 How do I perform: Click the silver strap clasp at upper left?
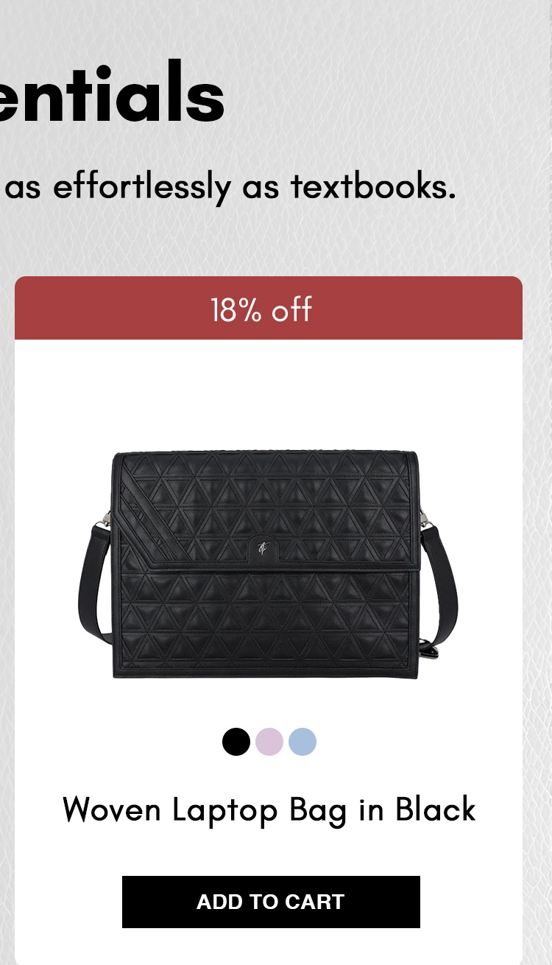(x=107, y=520)
